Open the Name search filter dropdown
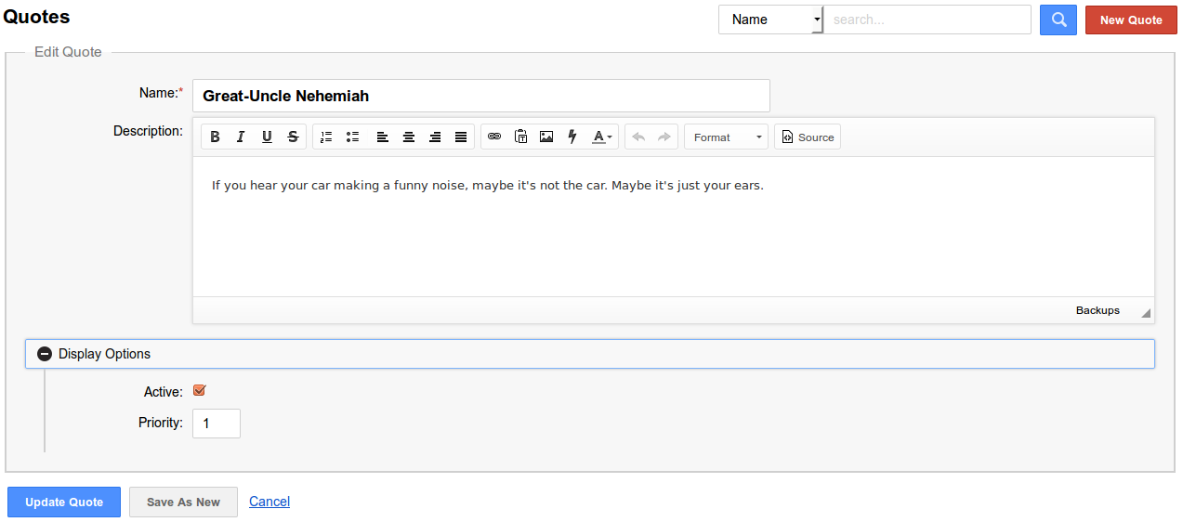This screenshot has height=522, width=1183. click(x=770, y=20)
